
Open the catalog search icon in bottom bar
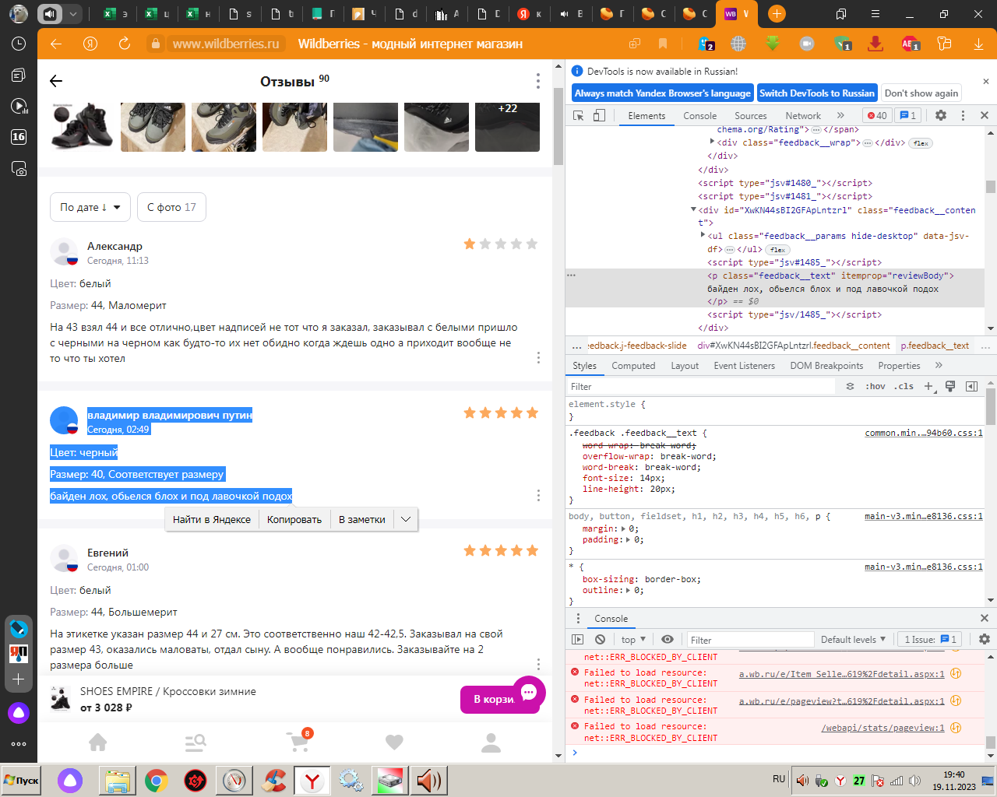[x=196, y=743]
